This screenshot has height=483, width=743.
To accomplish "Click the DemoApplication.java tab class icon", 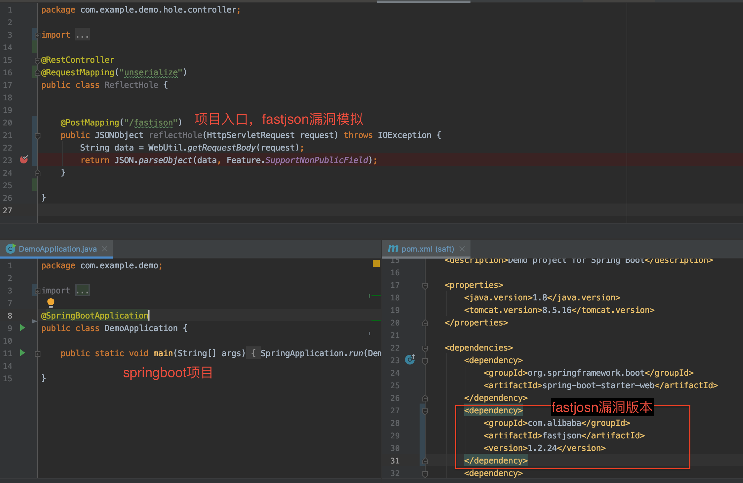I will tap(10, 248).
